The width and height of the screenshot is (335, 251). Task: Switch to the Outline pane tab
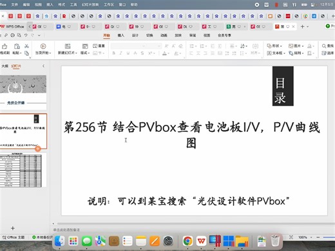(5, 66)
